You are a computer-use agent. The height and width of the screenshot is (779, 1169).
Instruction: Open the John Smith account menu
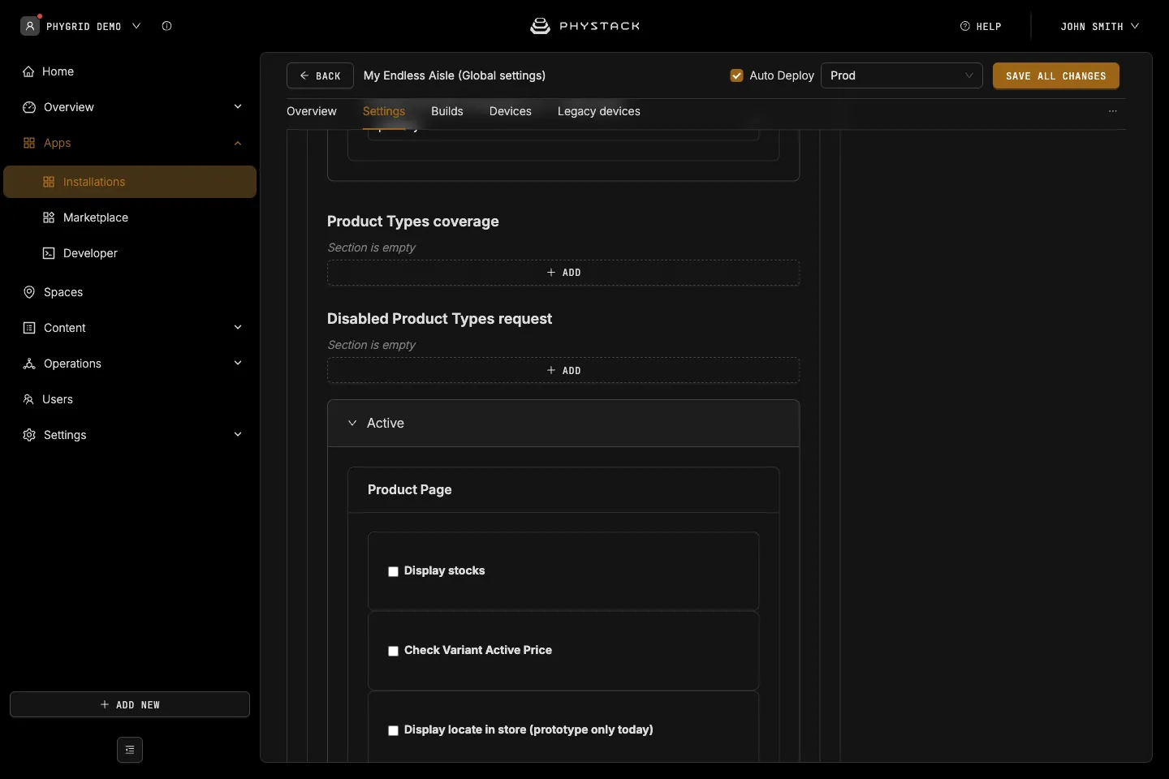pos(1100,26)
